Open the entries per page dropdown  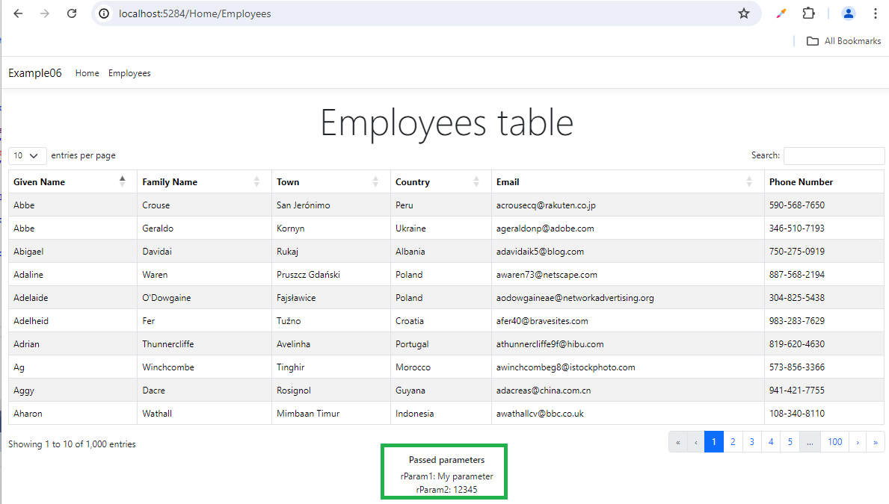click(x=27, y=156)
